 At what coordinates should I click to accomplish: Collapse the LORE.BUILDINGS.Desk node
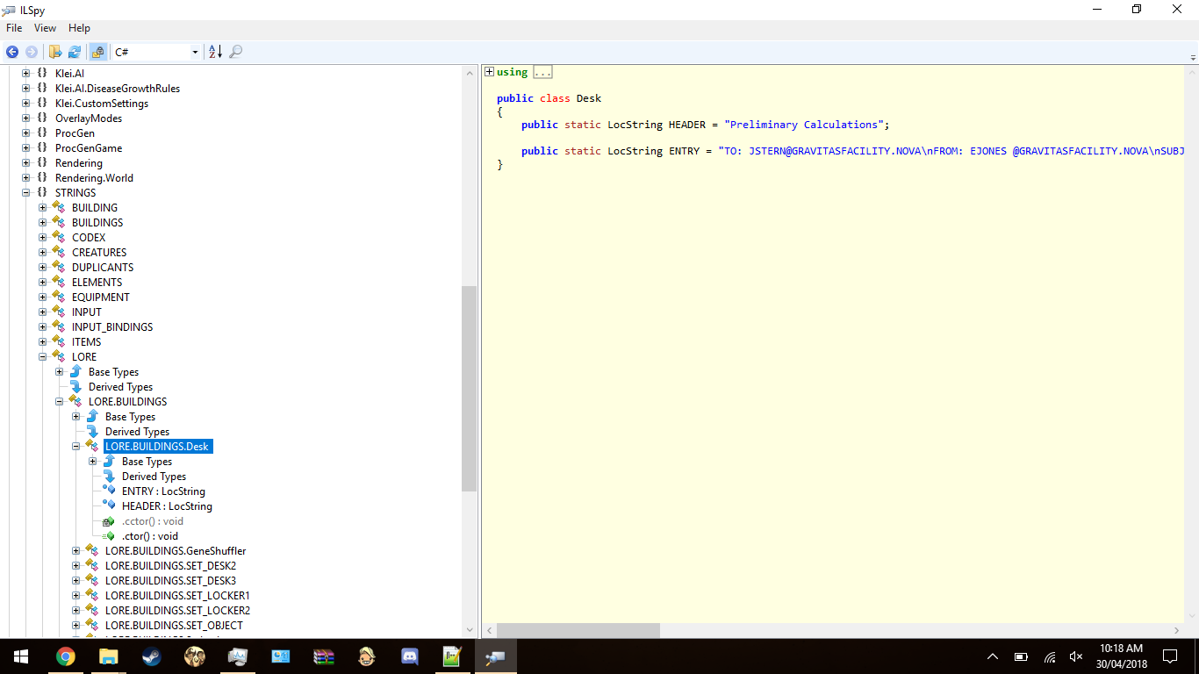point(76,447)
